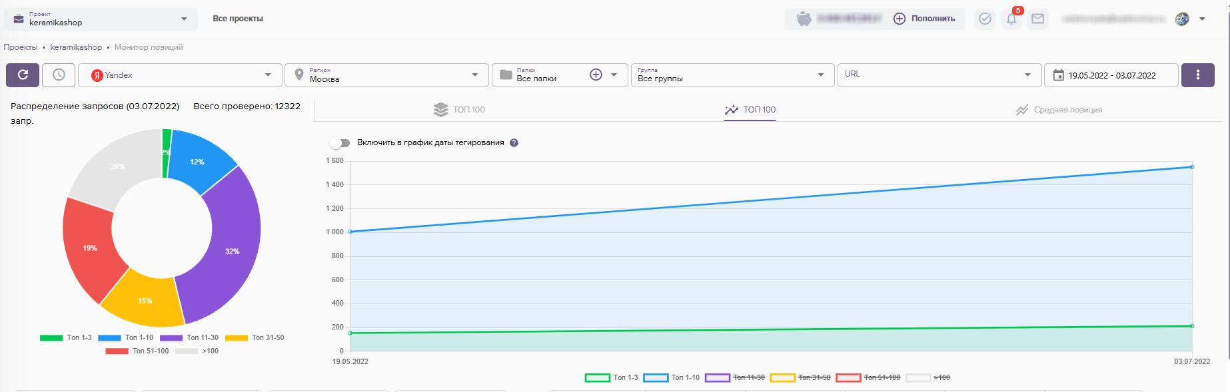Click the task checkmark icon in header

click(x=985, y=19)
